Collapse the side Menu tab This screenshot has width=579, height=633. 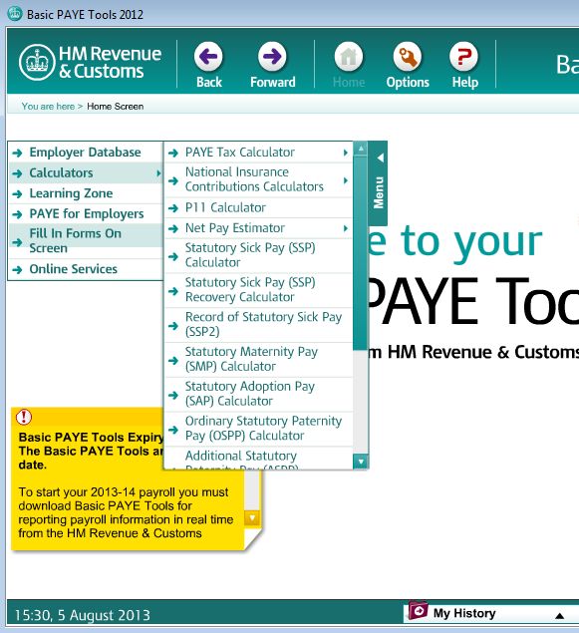pyautogui.click(x=378, y=182)
